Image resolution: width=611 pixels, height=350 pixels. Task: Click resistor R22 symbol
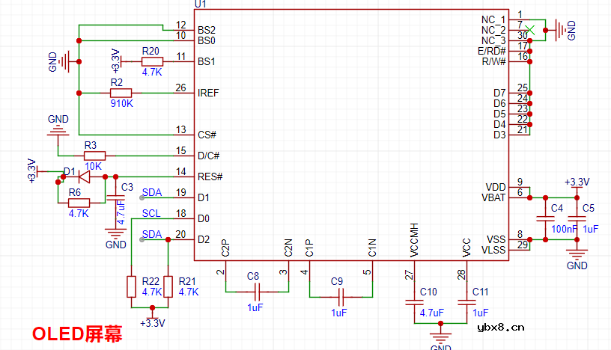pos(132,286)
